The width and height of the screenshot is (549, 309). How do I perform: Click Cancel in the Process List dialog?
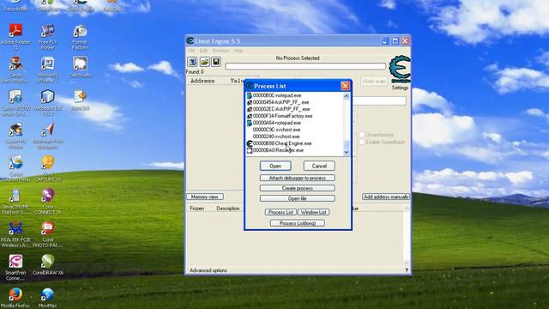click(319, 166)
